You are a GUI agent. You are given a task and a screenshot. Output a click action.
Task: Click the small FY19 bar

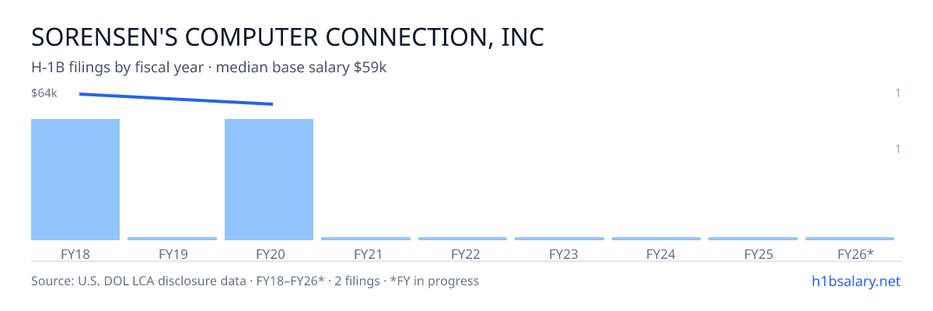pos(172,239)
